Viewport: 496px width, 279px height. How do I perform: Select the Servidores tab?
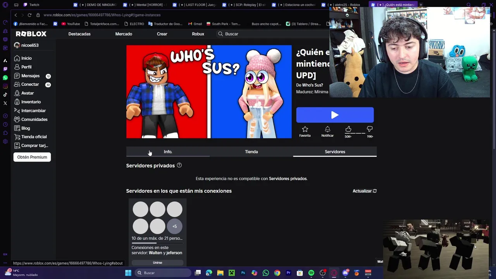(335, 152)
